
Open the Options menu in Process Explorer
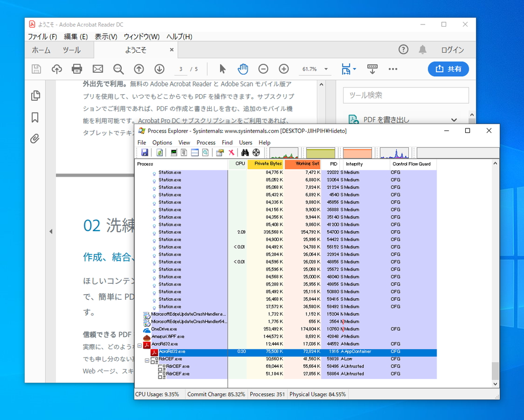(162, 142)
